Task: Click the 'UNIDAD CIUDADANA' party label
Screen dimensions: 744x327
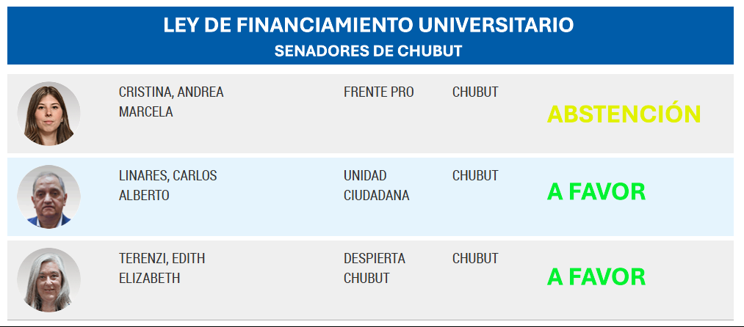Action: [376, 186]
